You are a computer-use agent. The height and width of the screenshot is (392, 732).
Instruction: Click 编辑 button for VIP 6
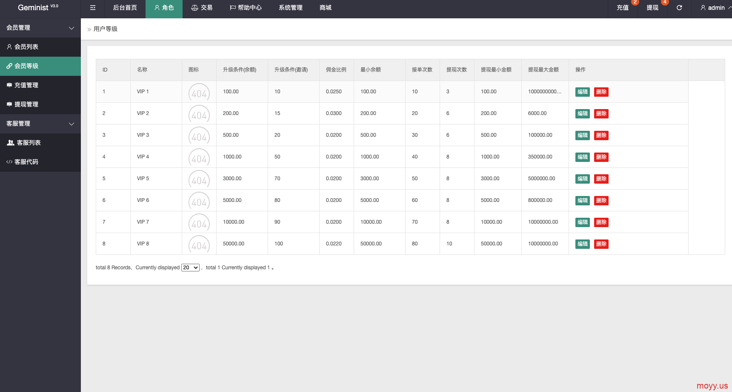point(583,201)
